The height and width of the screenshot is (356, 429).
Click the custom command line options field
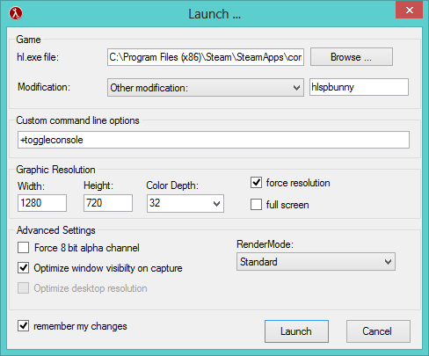[x=214, y=140]
